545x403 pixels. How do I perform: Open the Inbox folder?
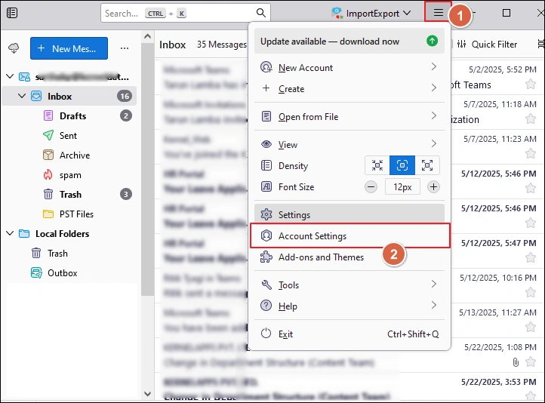pos(69,96)
